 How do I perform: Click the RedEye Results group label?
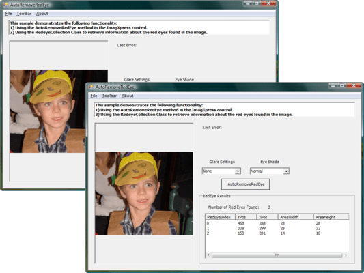[x=216, y=196]
